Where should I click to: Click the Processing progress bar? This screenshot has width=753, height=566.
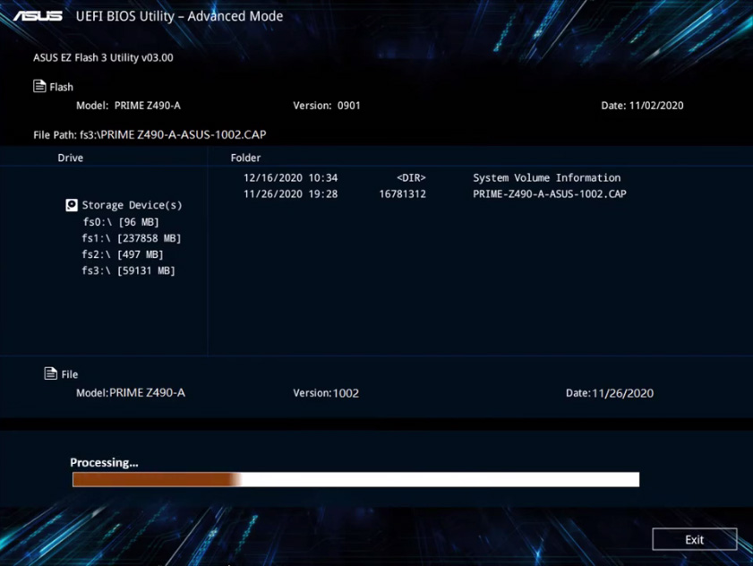(355, 479)
